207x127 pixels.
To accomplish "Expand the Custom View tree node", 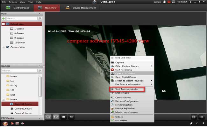I will 4,47.
